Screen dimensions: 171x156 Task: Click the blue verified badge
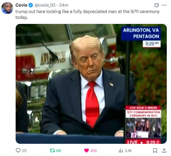coord(31,5)
